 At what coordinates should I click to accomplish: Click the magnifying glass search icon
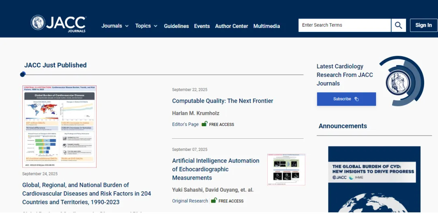point(399,25)
